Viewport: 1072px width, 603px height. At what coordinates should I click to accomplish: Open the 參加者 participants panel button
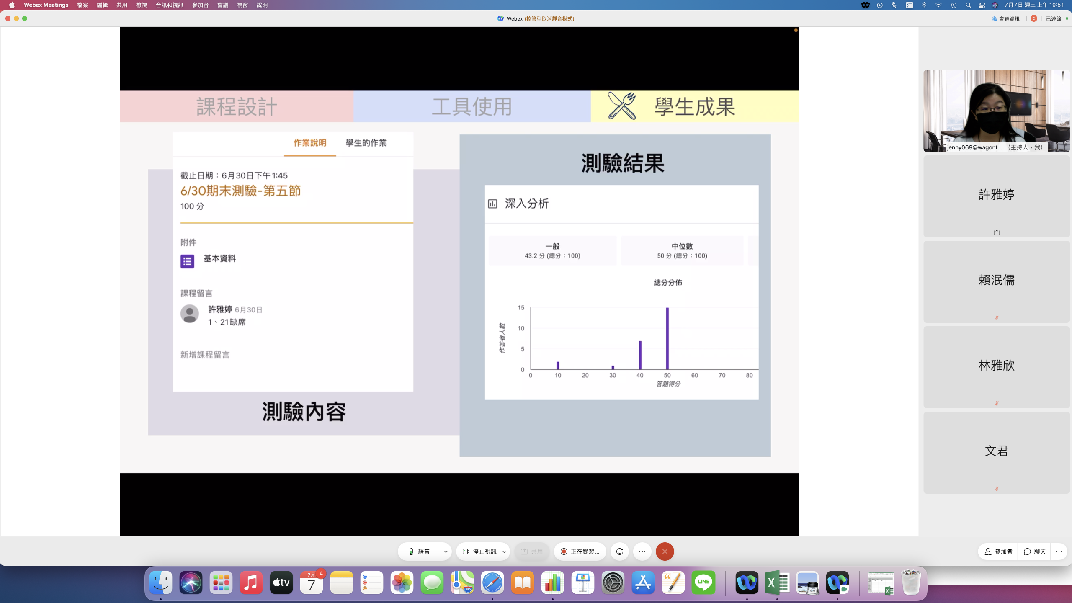click(x=998, y=551)
